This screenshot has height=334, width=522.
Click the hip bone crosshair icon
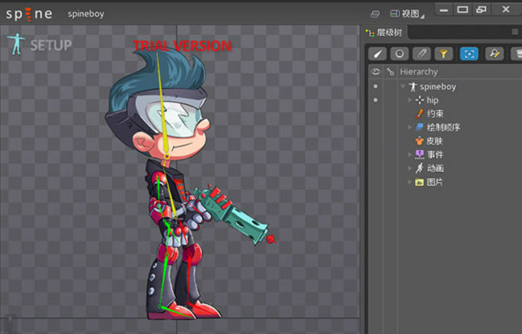(419, 100)
